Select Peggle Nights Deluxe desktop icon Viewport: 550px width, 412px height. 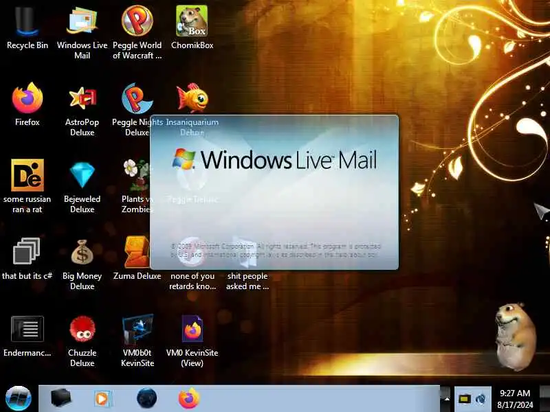(137, 108)
